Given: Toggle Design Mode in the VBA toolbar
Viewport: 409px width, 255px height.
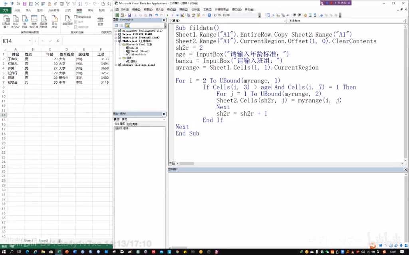Looking at the screenshot, I should [x=182, y=15].
